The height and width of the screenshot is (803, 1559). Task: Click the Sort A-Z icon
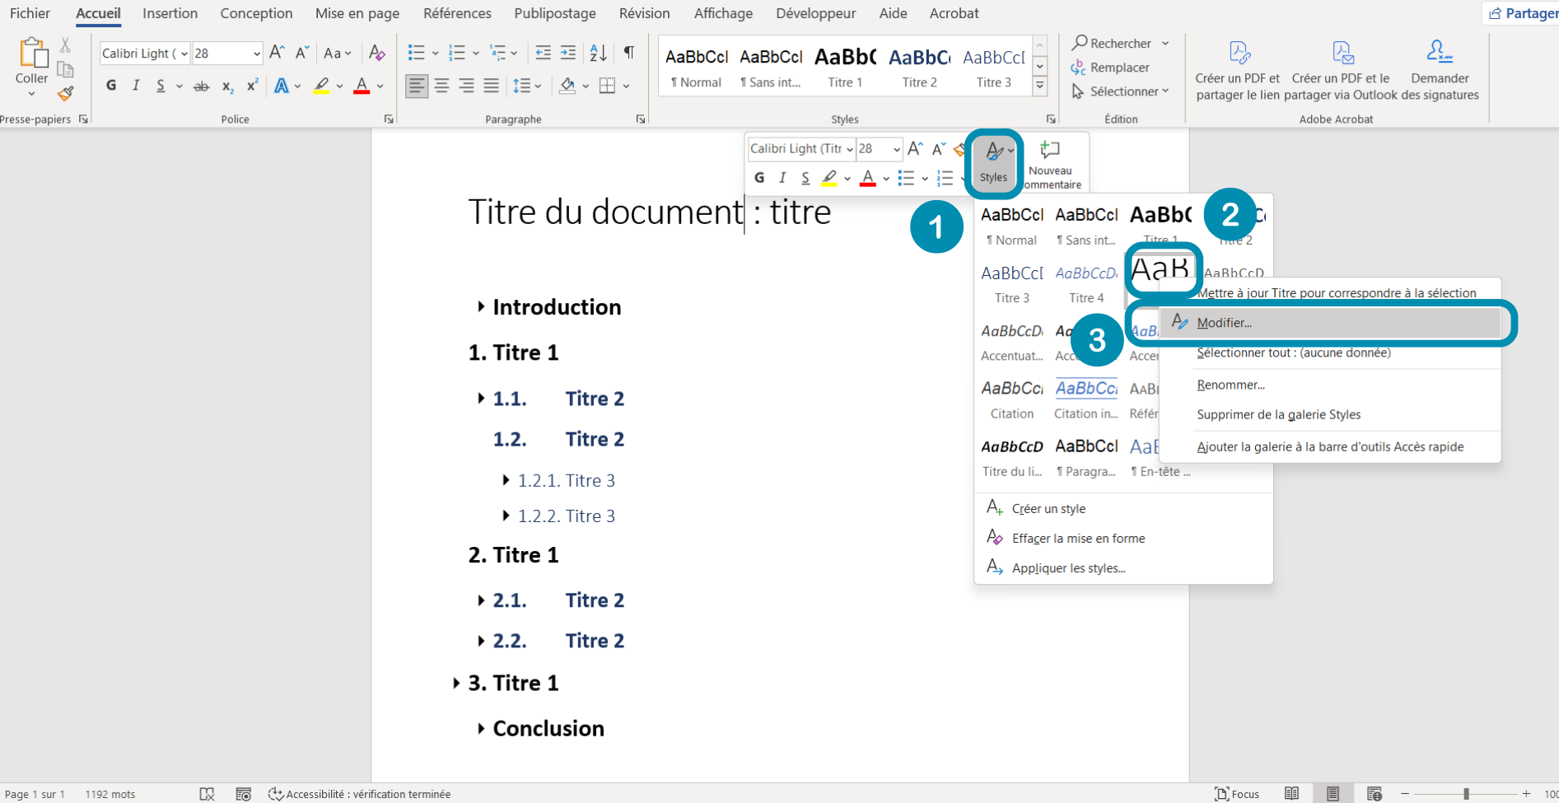[x=599, y=54]
